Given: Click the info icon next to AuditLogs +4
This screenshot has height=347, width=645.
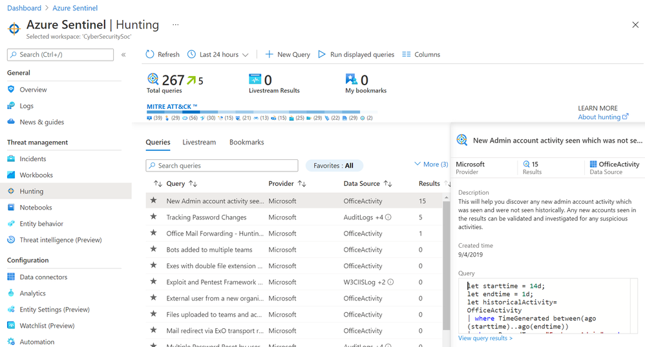Looking at the screenshot, I should (388, 217).
